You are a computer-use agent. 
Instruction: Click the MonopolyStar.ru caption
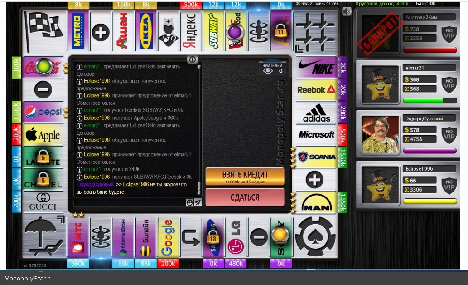pyautogui.click(x=29, y=279)
